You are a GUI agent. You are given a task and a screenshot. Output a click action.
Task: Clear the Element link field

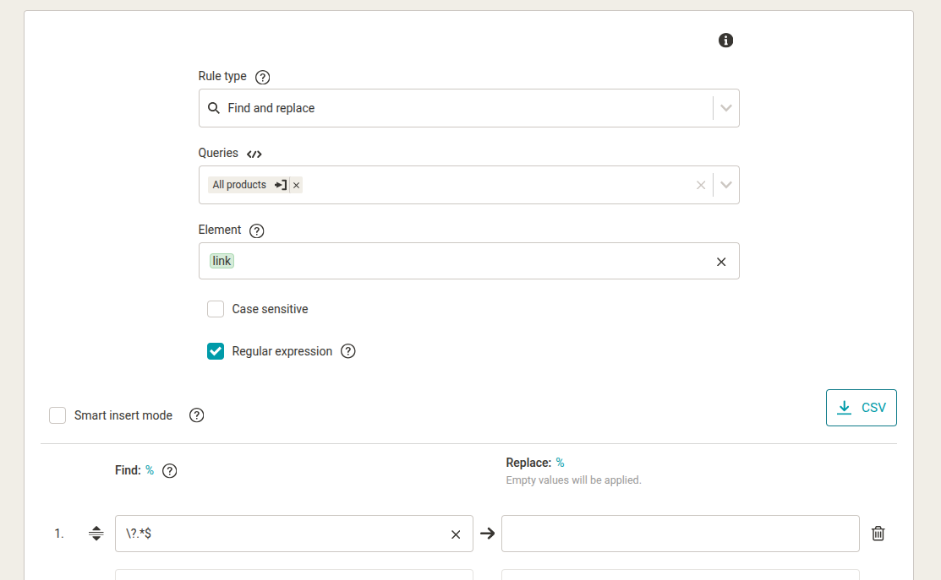(721, 262)
